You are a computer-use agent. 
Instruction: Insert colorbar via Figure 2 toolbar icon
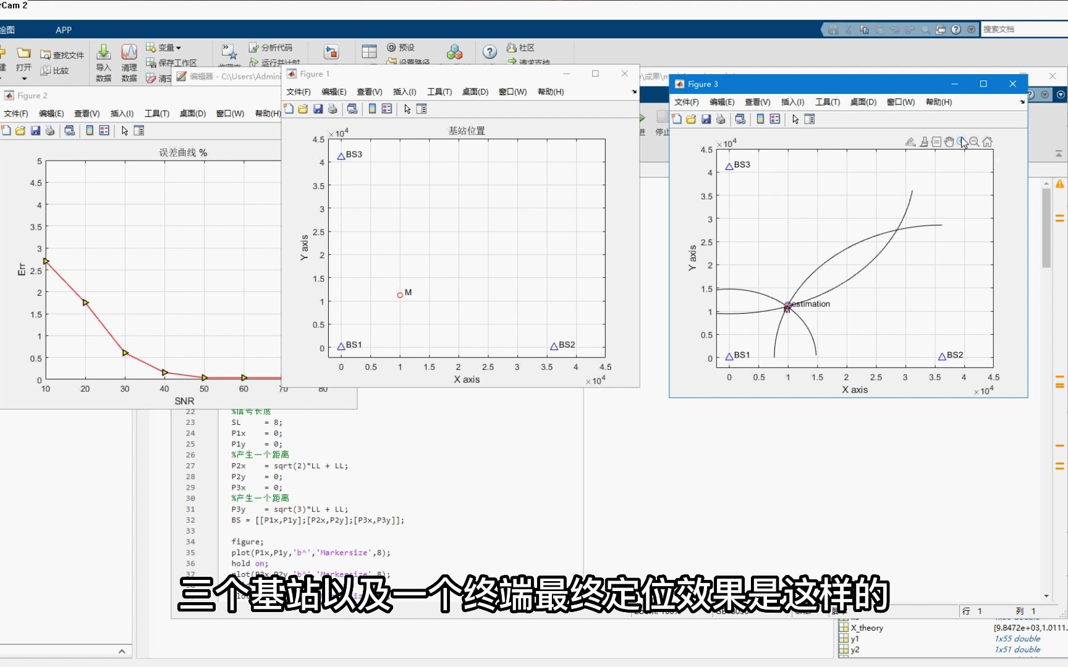coord(90,130)
